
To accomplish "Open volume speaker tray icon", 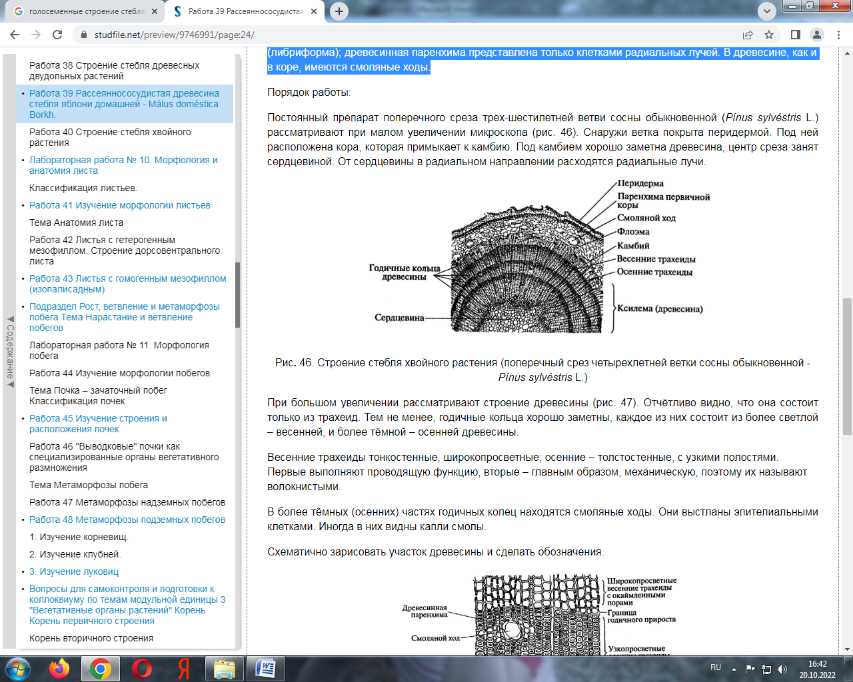I will (x=782, y=669).
